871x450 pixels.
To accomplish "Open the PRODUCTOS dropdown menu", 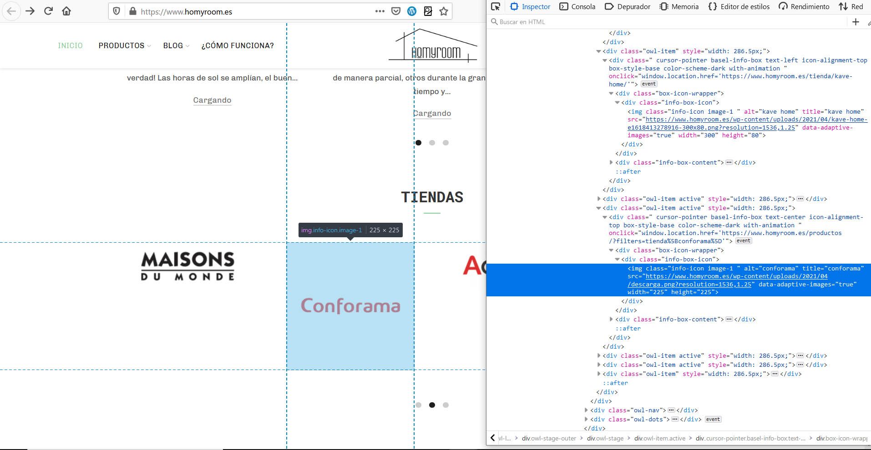I will (x=124, y=45).
